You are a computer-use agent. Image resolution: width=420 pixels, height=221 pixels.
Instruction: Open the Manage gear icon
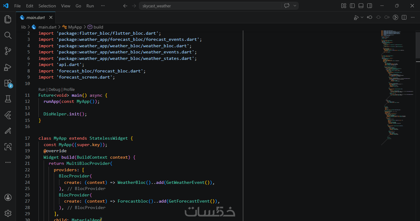(x=8, y=213)
